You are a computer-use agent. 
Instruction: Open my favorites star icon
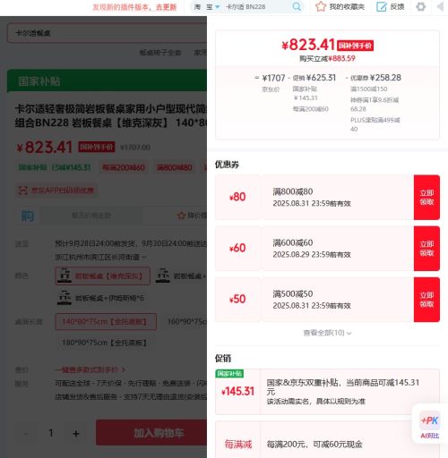coord(321,6)
